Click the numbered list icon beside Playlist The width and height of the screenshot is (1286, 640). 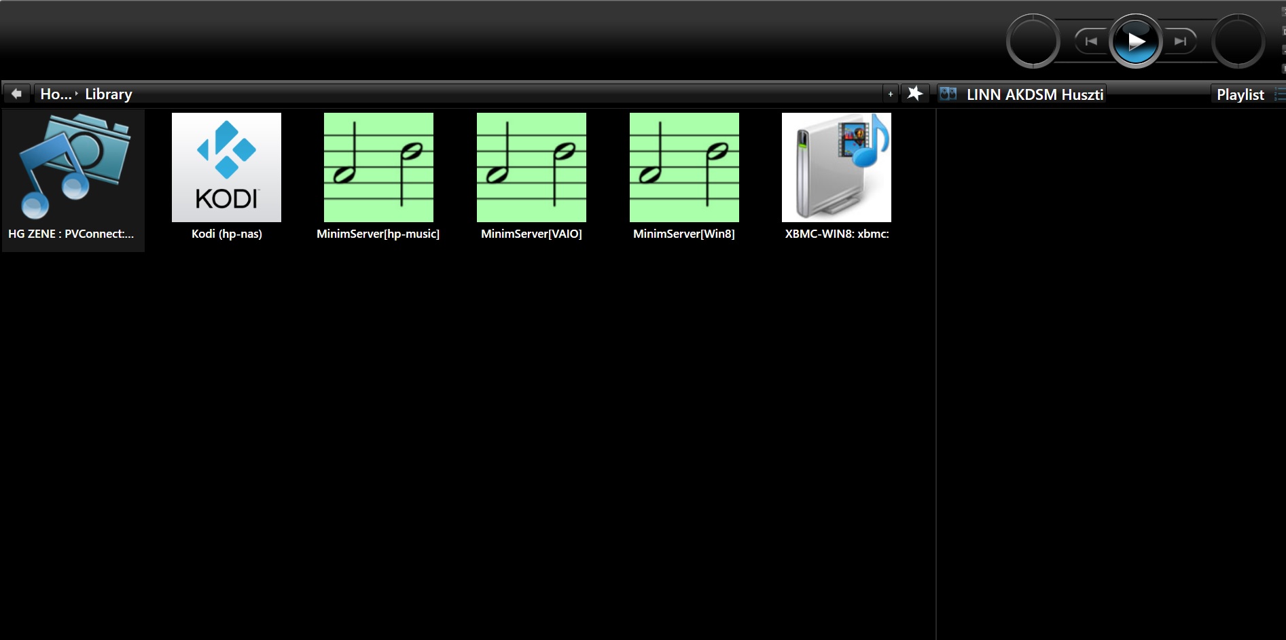[1279, 94]
